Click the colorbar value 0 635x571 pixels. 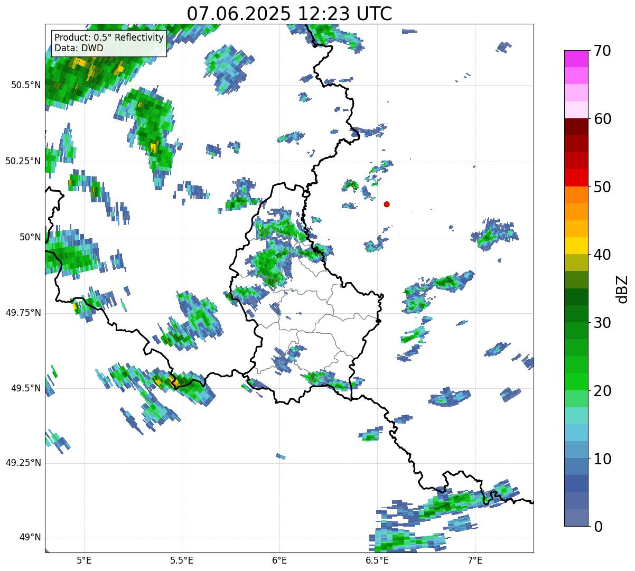coord(598,527)
